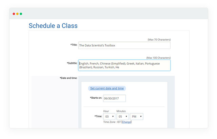Select the Starts on date field
The image size is (217, 139).
click(x=114, y=98)
